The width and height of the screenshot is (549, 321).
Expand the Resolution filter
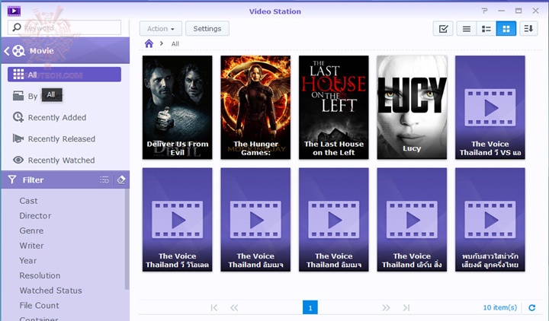(40, 275)
